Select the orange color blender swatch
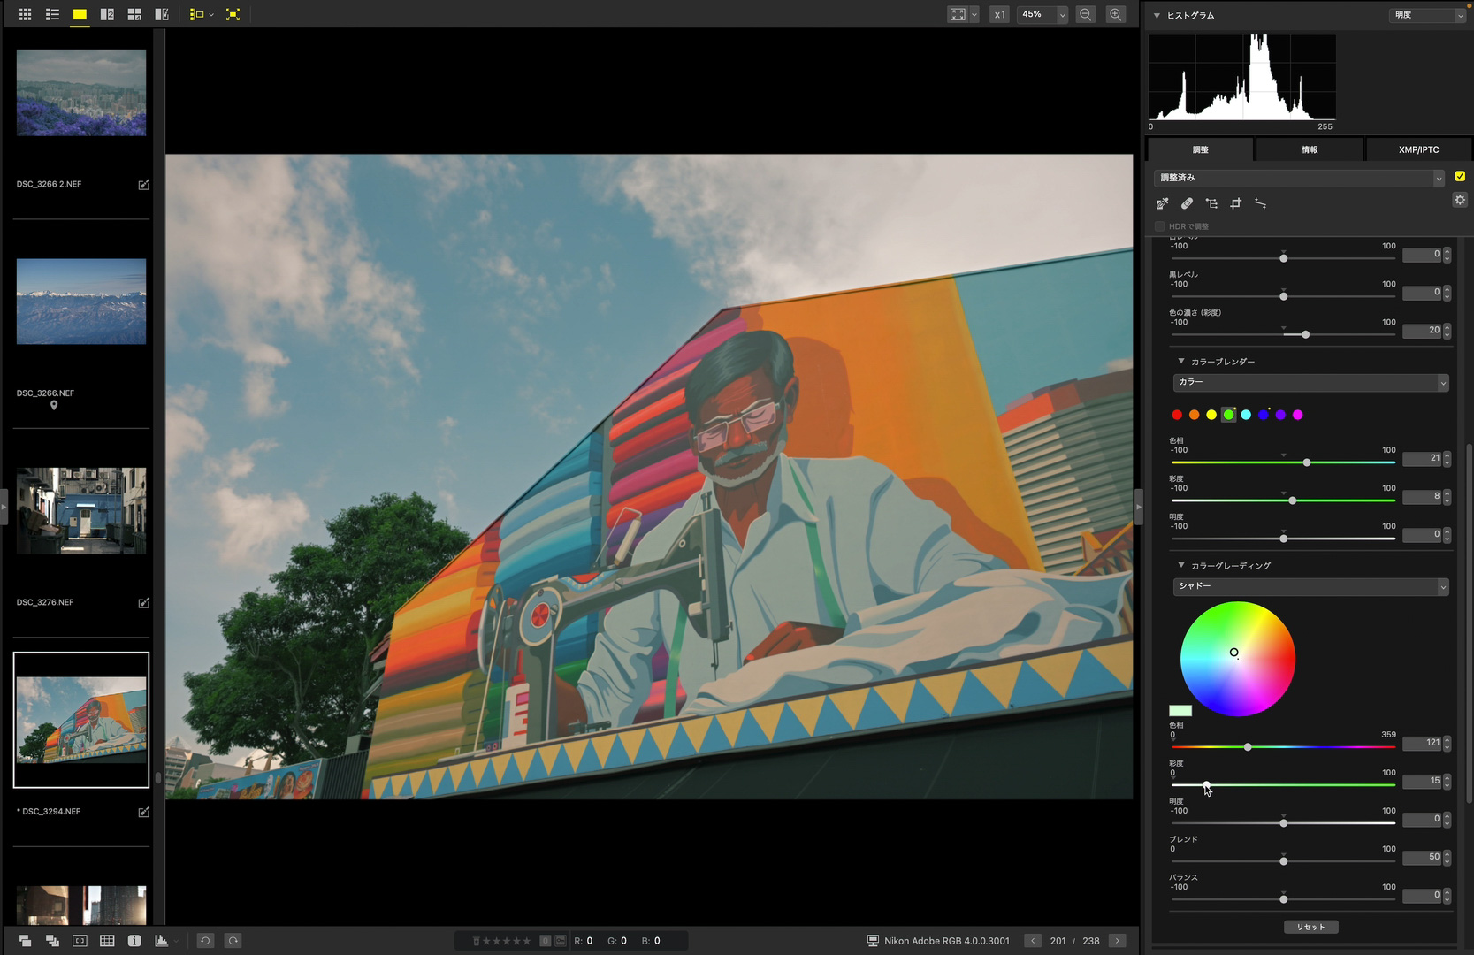The image size is (1474, 955). tap(1195, 415)
